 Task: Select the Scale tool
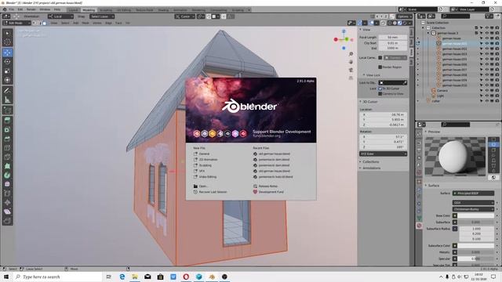pos(7,71)
